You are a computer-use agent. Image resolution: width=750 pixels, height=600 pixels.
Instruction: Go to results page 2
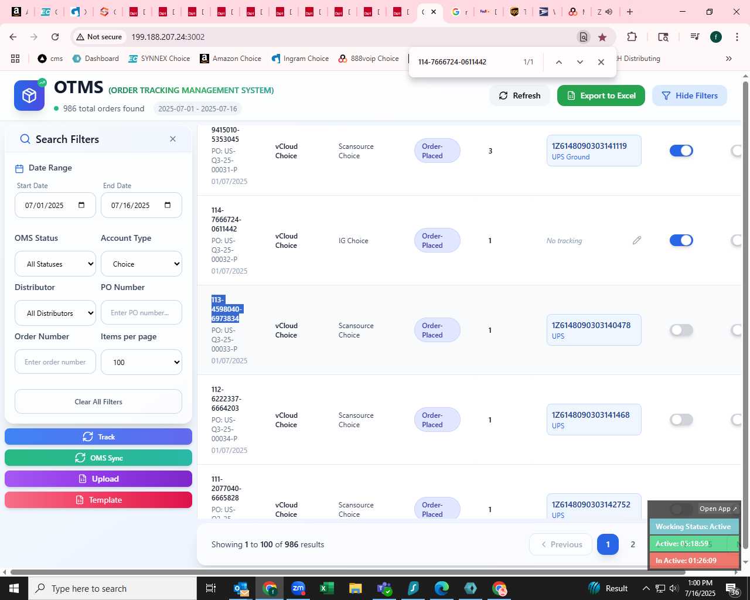(633, 544)
